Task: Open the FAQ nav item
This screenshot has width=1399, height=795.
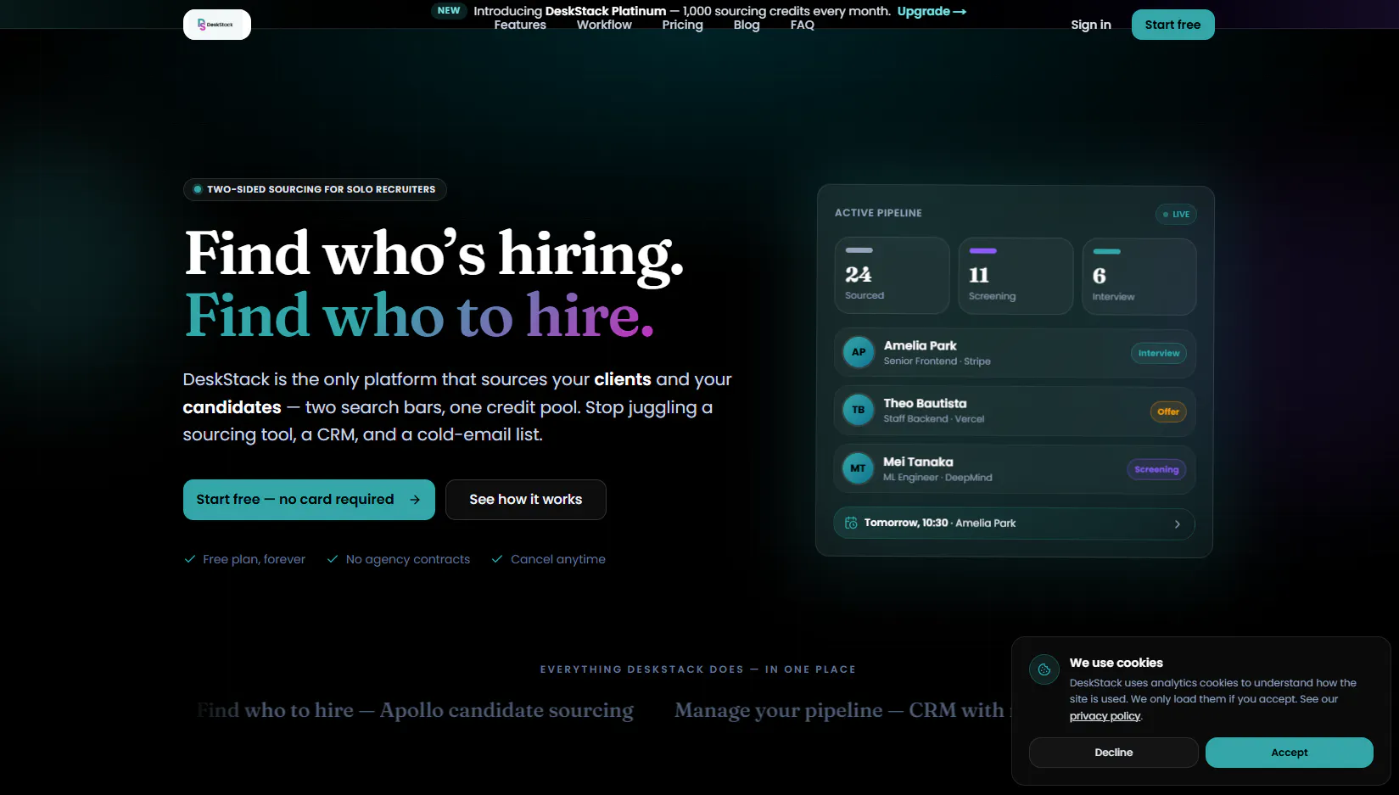Action: (802, 25)
